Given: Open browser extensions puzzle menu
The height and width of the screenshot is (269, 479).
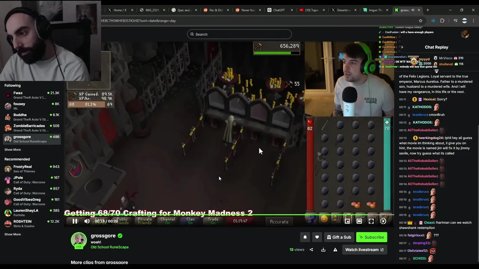Looking at the screenshot, I should tap(442, 21).
